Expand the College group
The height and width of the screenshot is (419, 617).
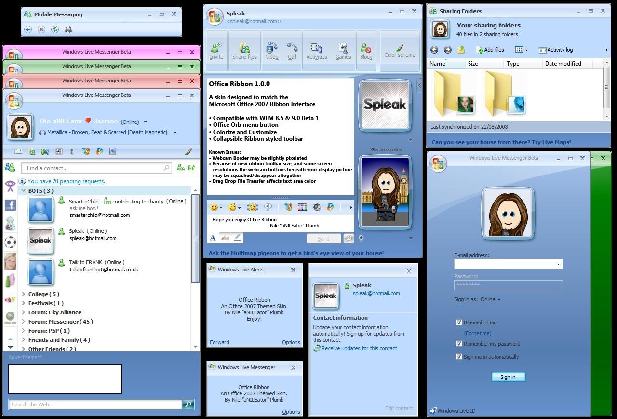coord(23,294)
